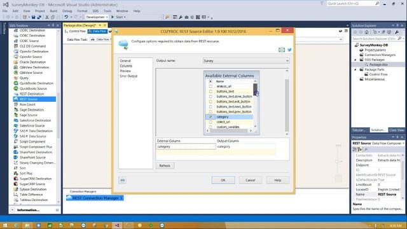Open the Format menu
The width and height of the screenshot is (407, 229).
pos(82,11)
